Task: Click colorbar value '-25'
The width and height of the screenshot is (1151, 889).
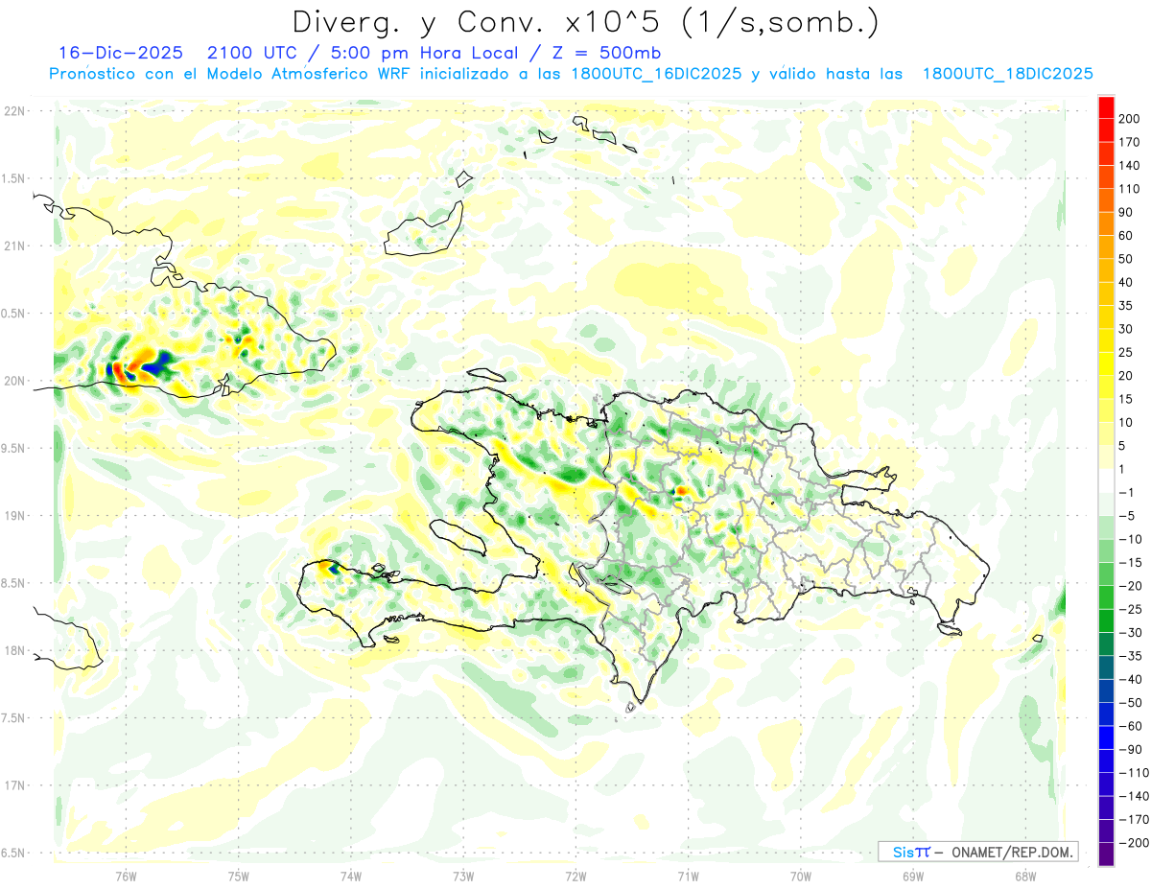Action: click(1131, 609)
